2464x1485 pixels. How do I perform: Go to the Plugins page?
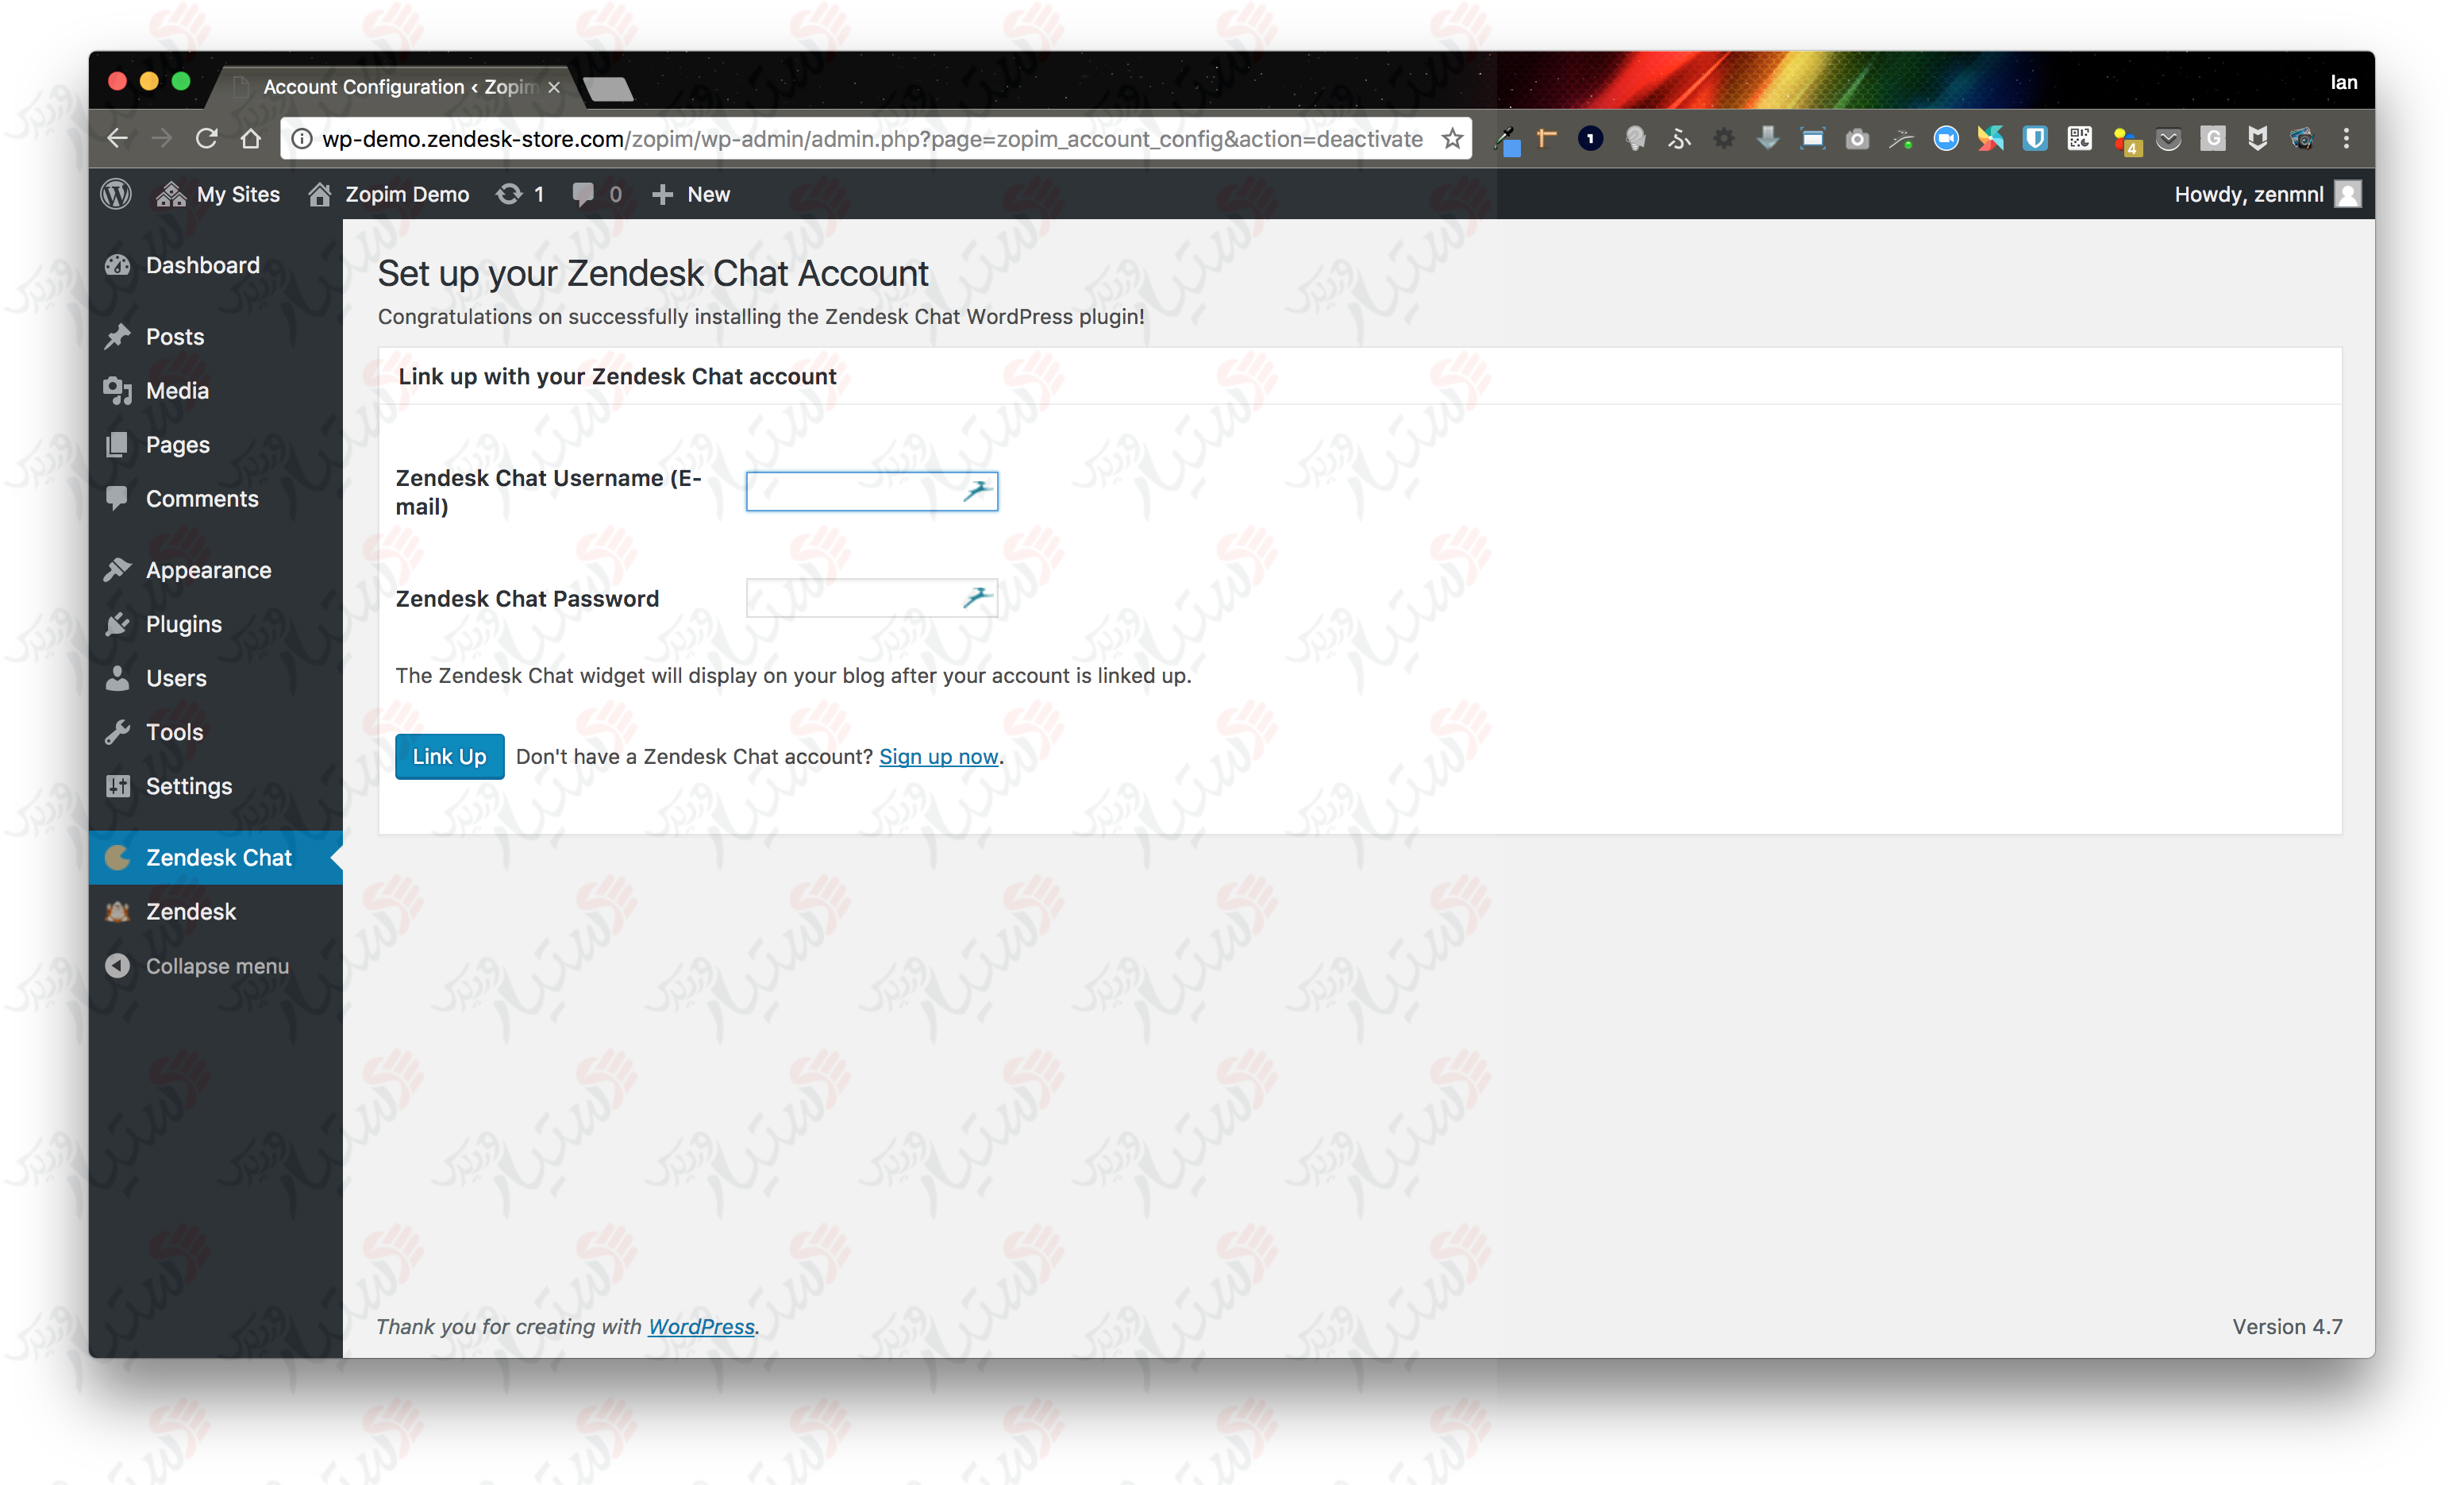coord(183,623)
